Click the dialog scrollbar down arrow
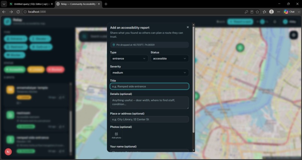 [x=194, y=150]
